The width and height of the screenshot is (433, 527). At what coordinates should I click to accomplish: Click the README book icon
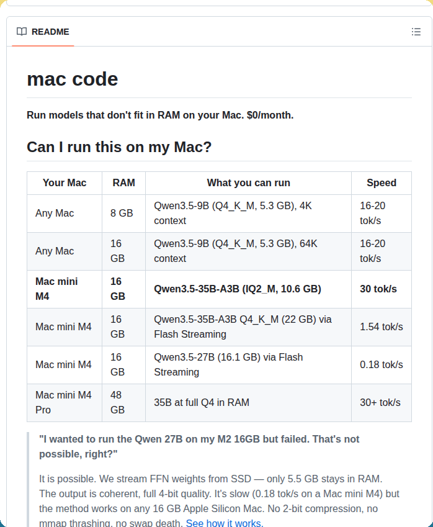coord(22,32)
